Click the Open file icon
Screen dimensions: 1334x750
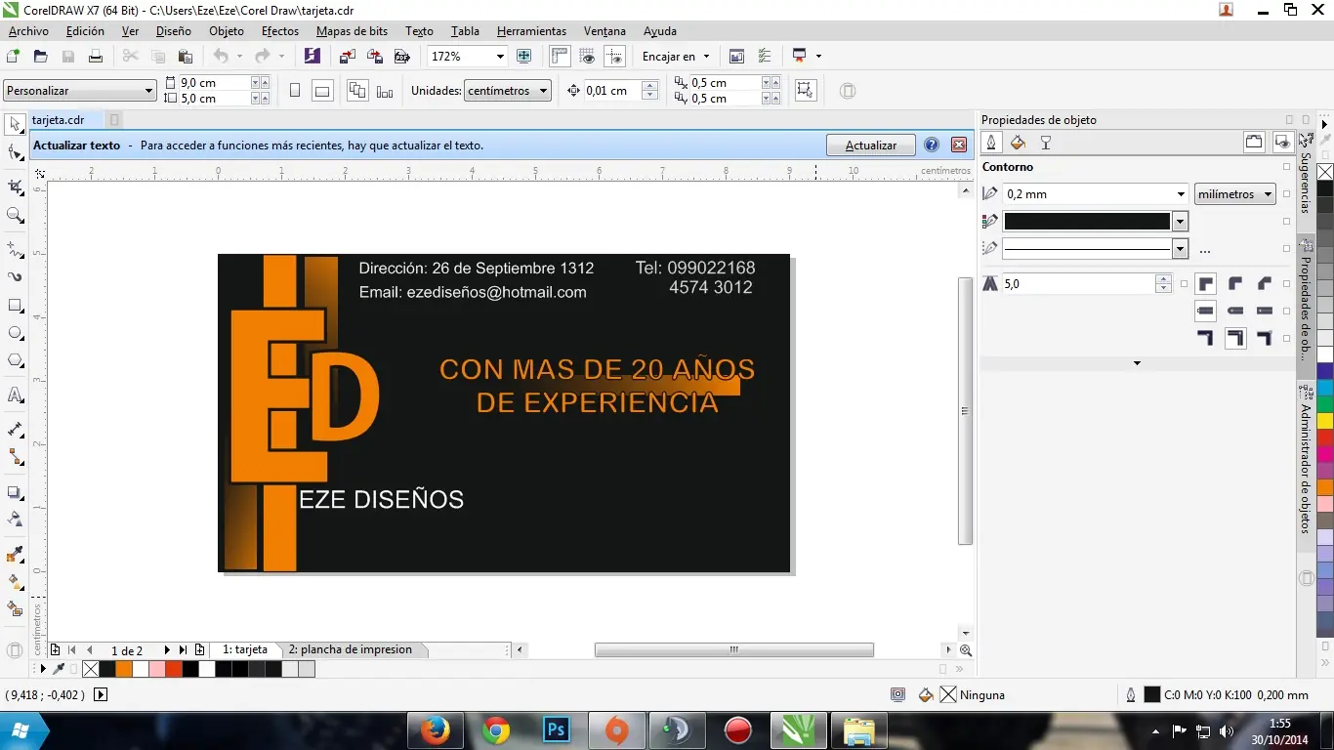coord(41,57)
